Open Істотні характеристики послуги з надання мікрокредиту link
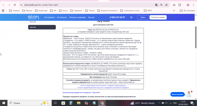 tap(103, 85)
